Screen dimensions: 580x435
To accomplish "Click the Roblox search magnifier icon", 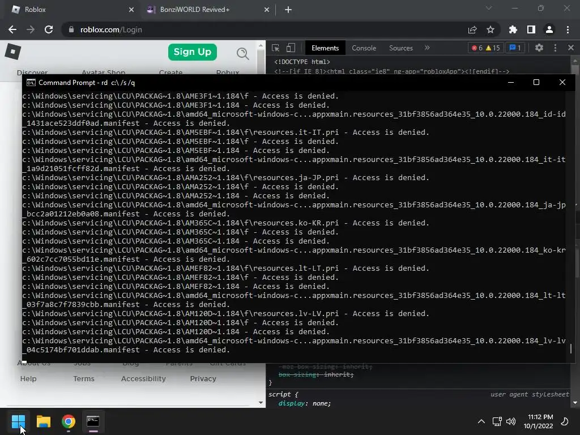I will tap(242, 53).
